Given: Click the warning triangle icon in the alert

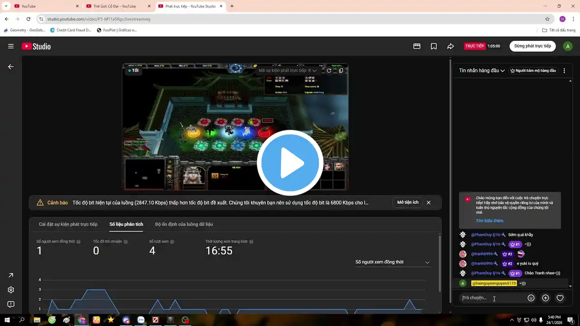Looking at the screenshot, I should pos(40,202).
